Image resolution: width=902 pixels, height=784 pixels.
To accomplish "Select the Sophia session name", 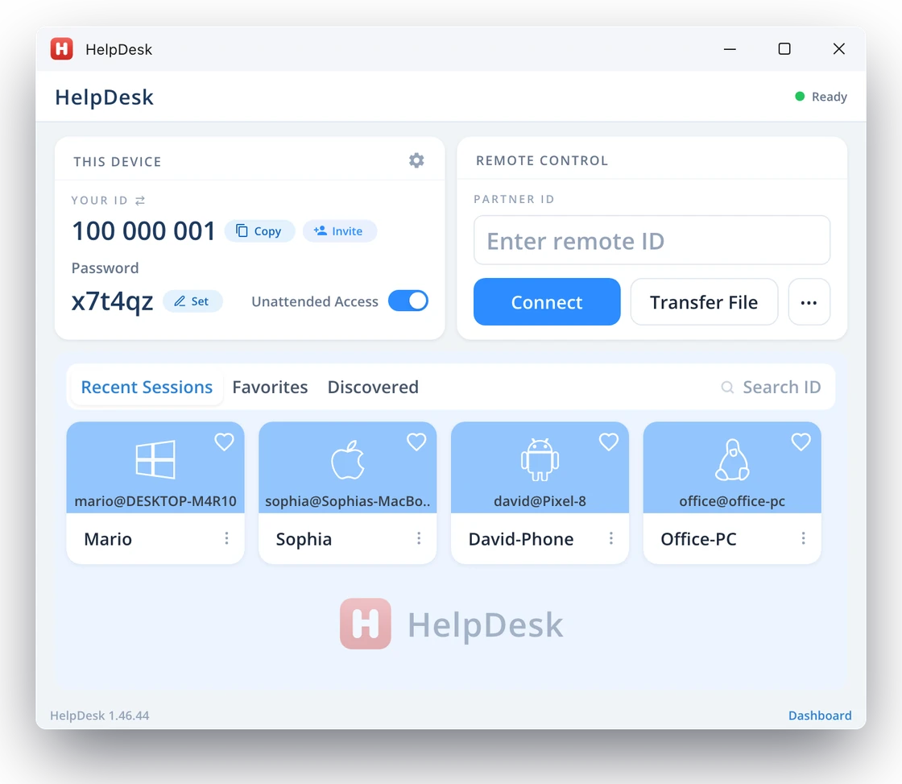I will (x=304, y=539).
